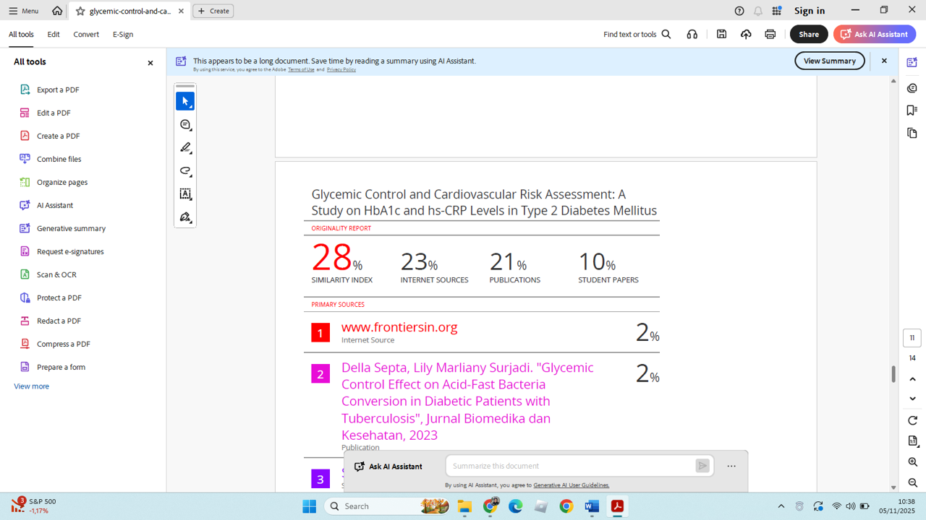The height and width of the screenshot is (520, 926).
Task: Select the arrow selection tool
Action: (x=185, y=101)
